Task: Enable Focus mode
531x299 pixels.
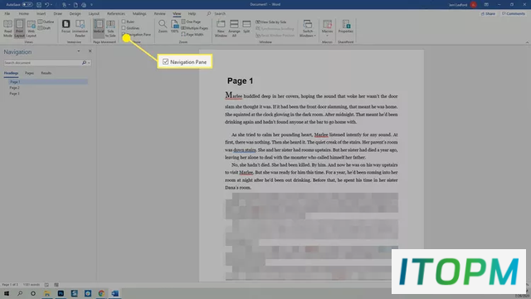Action: 66,27
